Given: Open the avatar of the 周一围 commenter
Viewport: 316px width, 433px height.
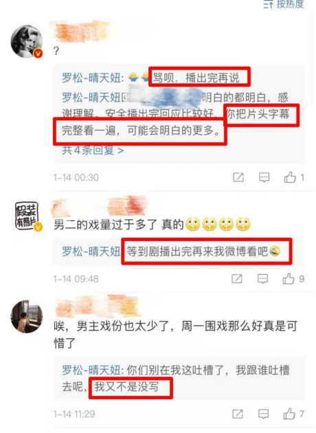Looking at the screenshot, I should (x=27, y=316).
